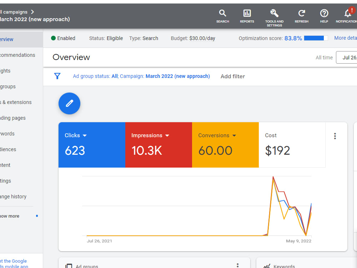Click the Type: Search text
Screen dimensions: 357x268
[144, 38]
